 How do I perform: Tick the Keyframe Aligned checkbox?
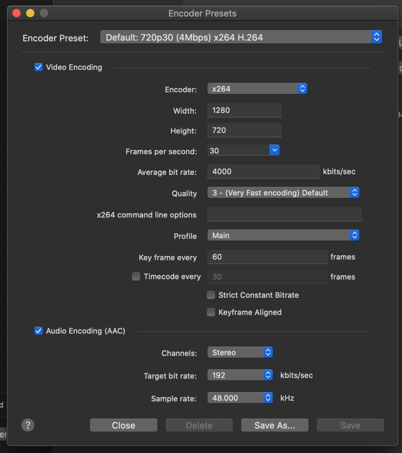coord(211,312)
